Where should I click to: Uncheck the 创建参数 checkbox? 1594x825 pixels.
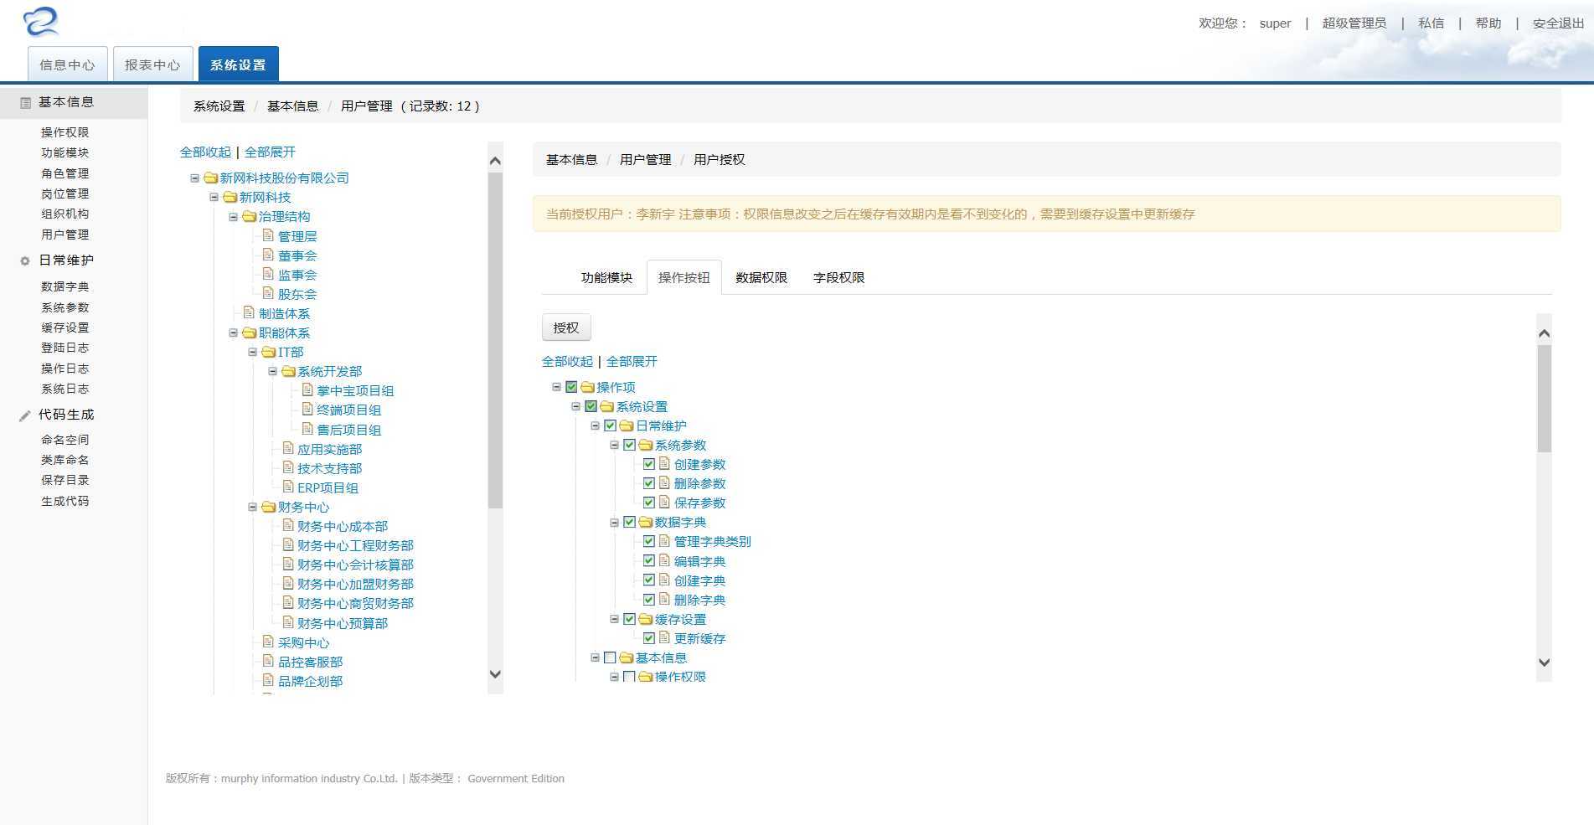coord(649,464)
